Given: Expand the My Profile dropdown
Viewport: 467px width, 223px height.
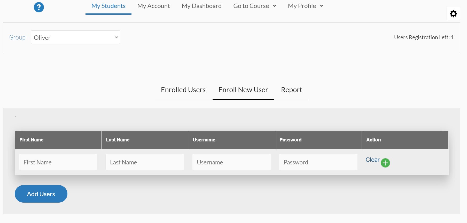Looking at the screenshot, I should [x=306, y=6].
